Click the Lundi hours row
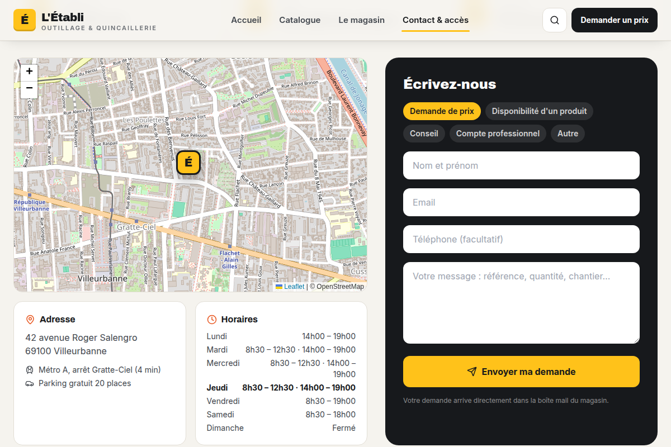The width and height of the screenshot is (671, 447). [281, 336]
